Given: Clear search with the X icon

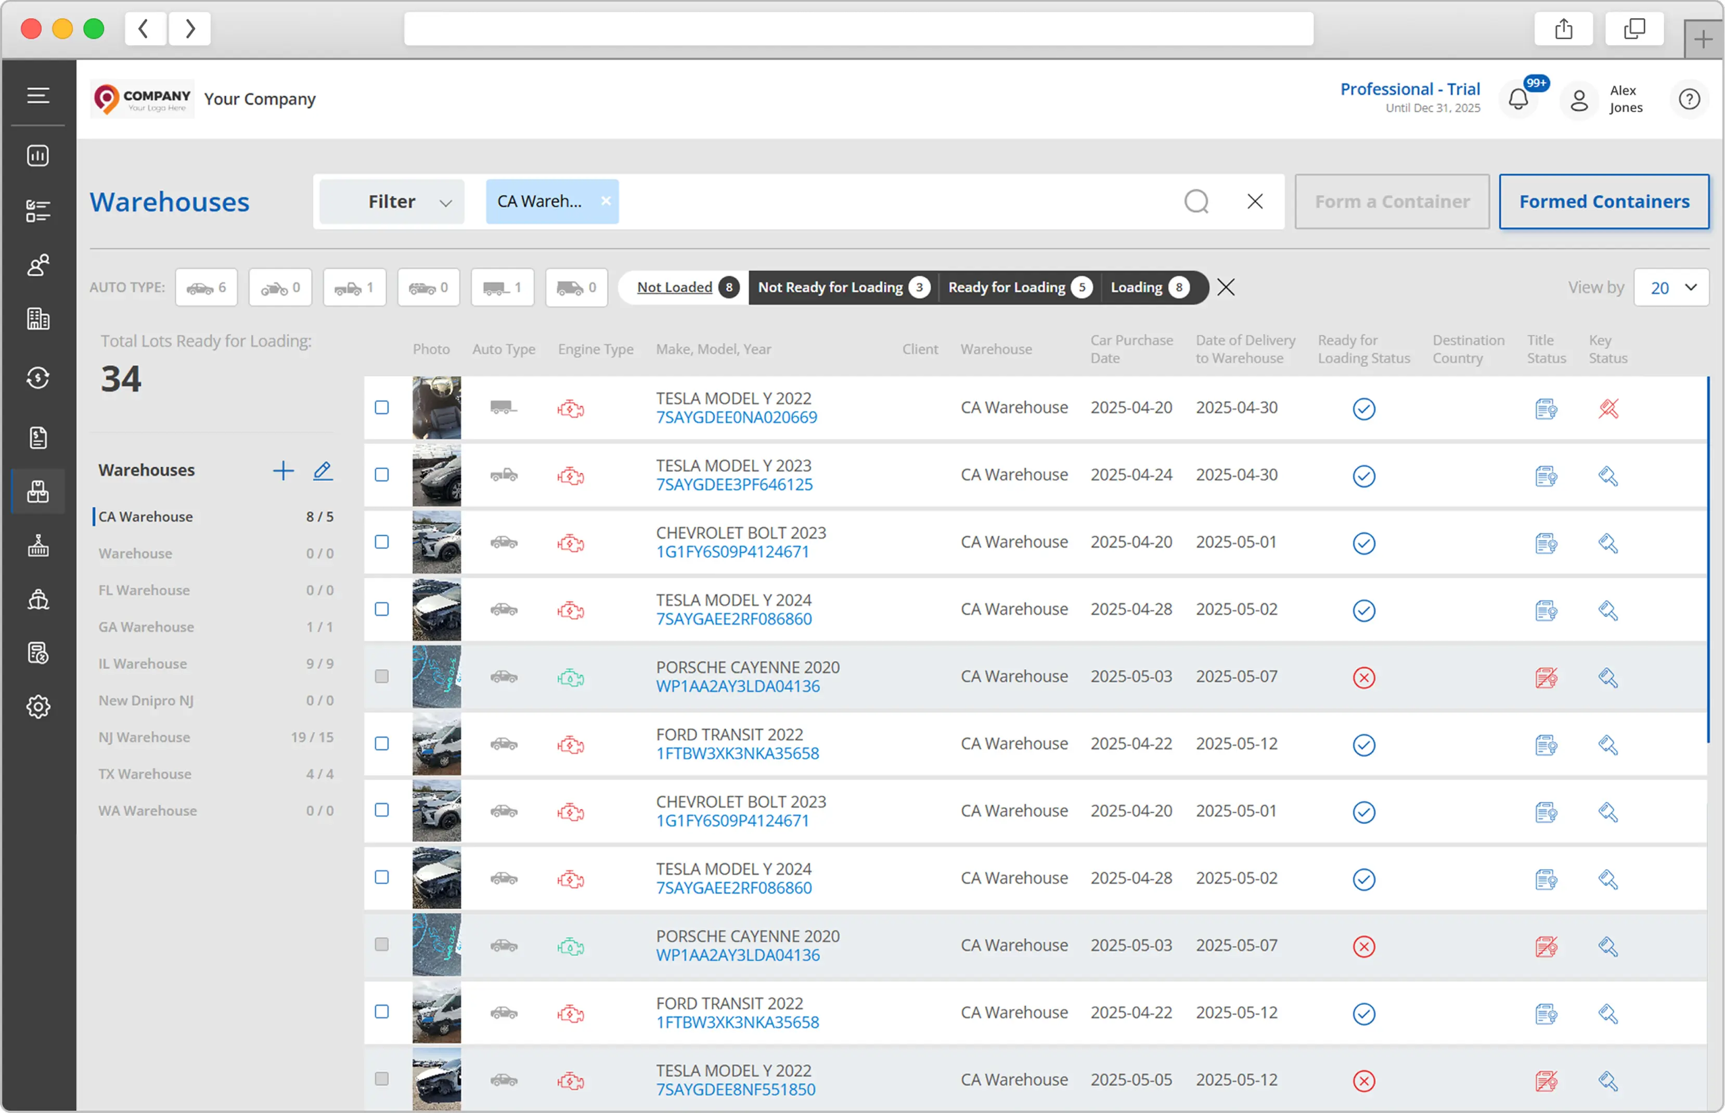Looking at the screenshot, I should (x=1255, y=202).
